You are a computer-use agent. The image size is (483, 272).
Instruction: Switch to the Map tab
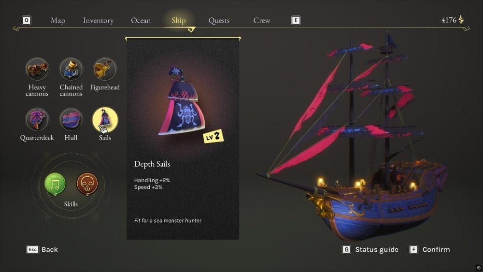[x=58, y=21]
